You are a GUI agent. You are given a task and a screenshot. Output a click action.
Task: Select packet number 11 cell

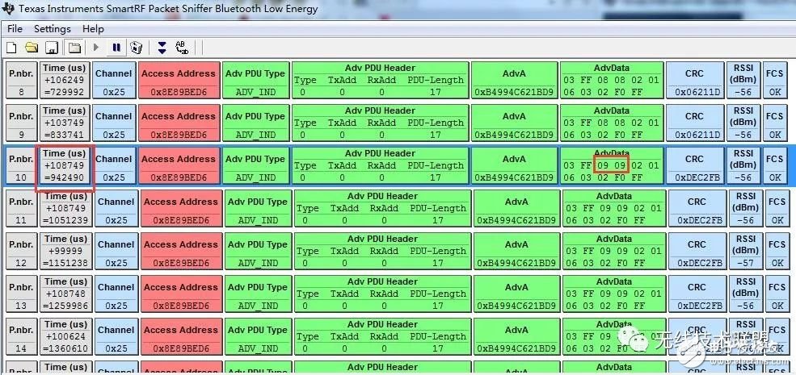point(23,208)
